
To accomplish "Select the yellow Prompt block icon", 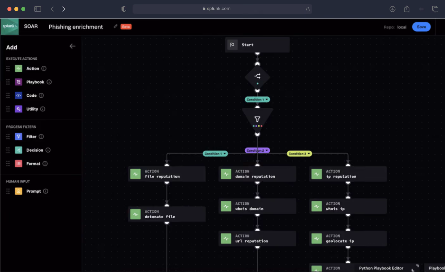I will tap(19, 191).
